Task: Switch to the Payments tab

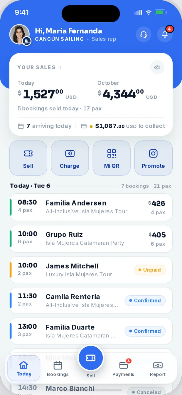Action: tap(123, 369)
